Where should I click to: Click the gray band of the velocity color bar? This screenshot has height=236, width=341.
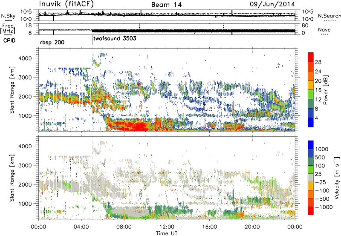(311, 178)
